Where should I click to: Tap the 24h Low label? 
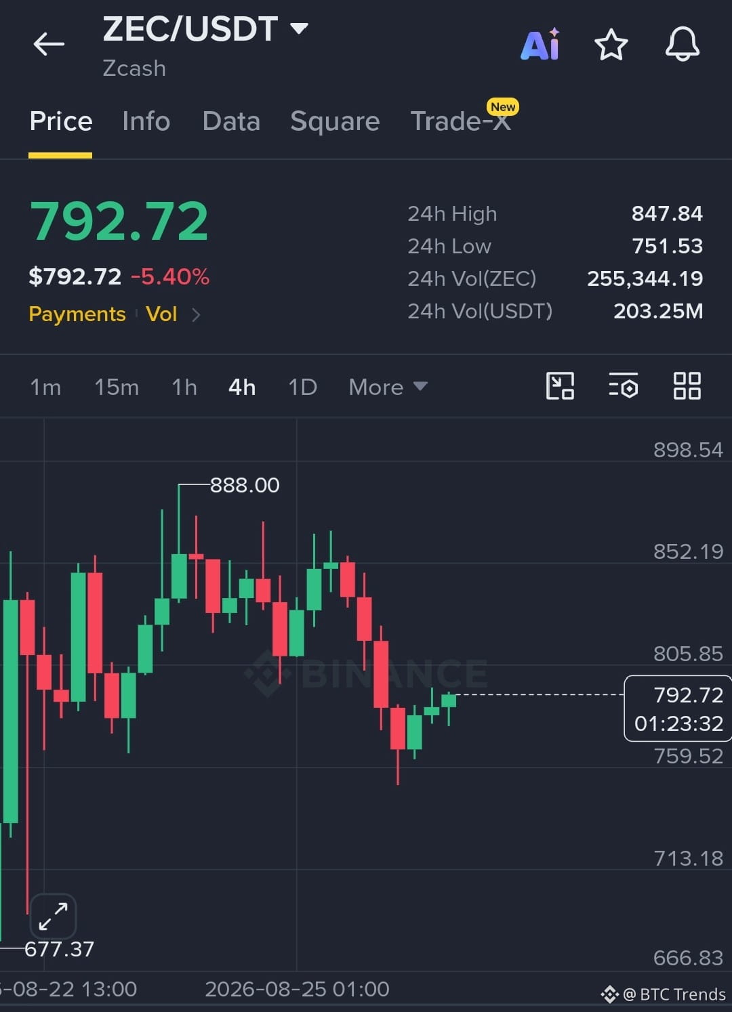[x=449, y=246]
